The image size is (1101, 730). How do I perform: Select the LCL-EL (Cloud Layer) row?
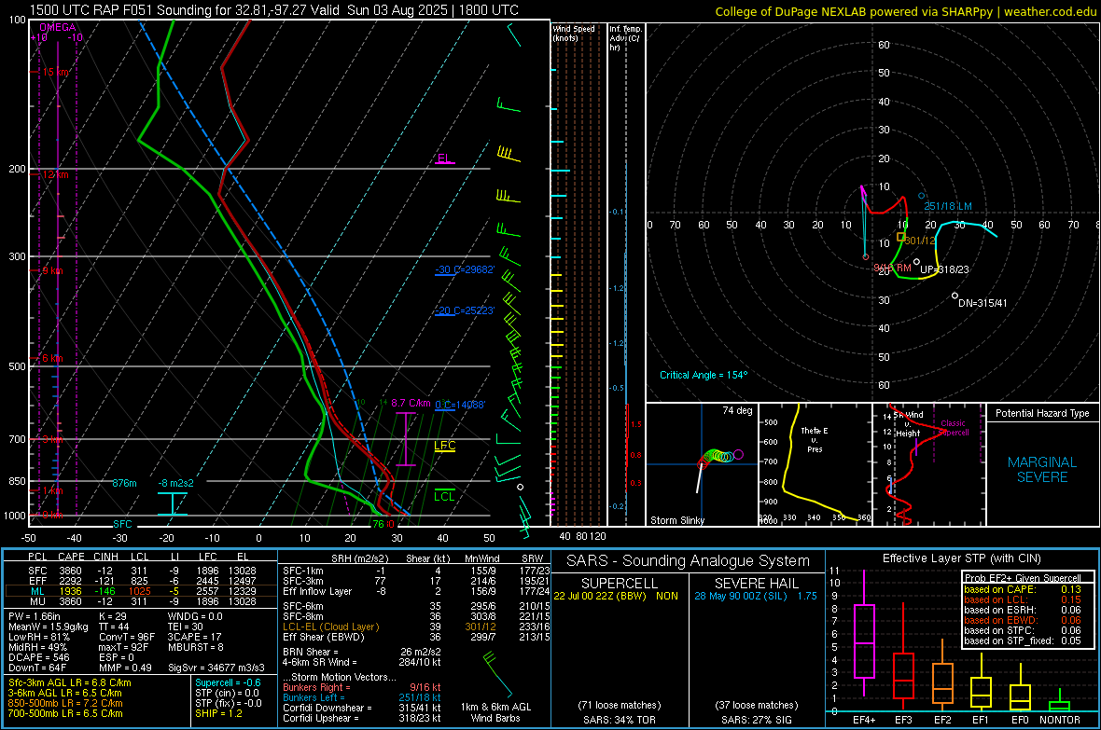click(416, 627)
